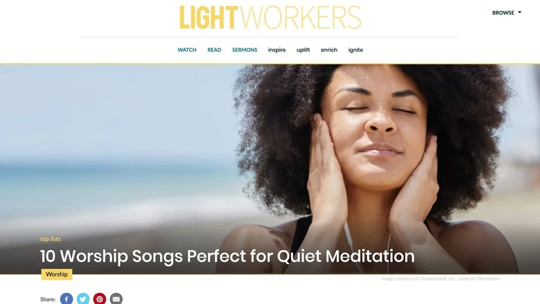Open the SERMONS nav item
The width and height of the screenshot is (540, 304).
click(x=245, y=50)
